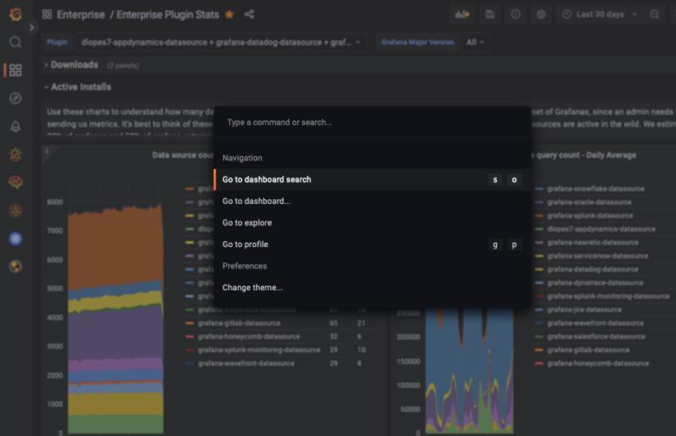Screen dimensions: 676x436
Task: Open info corner of Data source count panel
Action: click(x=47, y=151)
